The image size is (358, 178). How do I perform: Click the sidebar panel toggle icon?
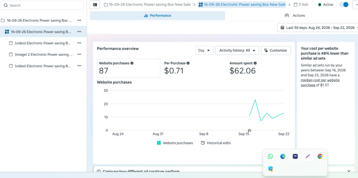click(95, 5)
